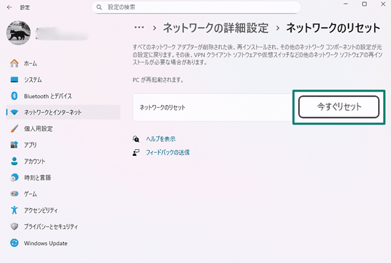Select ネットワークとインターネット in sidebar

click(x=63, y=112)
